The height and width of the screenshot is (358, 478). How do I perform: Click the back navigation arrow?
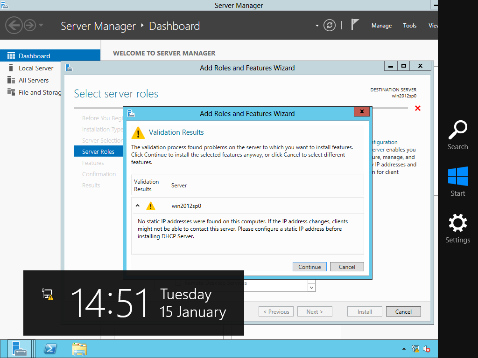click(14, 25)
